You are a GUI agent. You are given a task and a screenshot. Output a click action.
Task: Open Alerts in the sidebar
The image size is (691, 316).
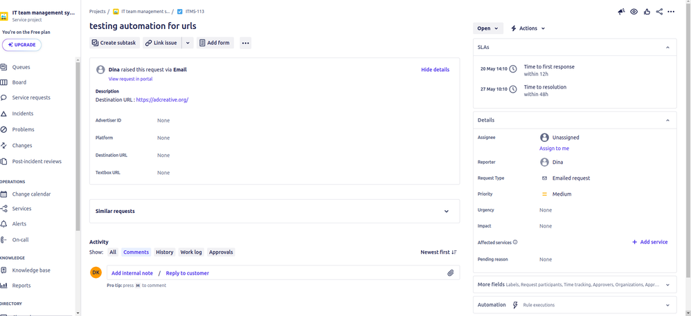pos(20,223)
